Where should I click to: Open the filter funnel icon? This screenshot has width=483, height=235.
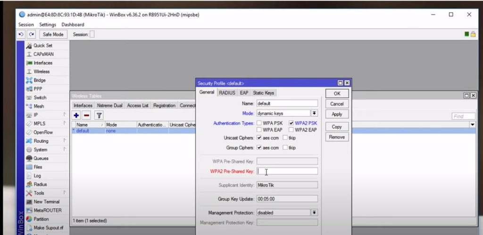(99, 116)
